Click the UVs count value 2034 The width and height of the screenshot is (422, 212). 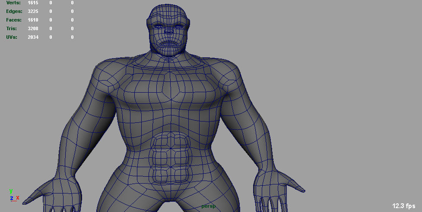[33, 37]
